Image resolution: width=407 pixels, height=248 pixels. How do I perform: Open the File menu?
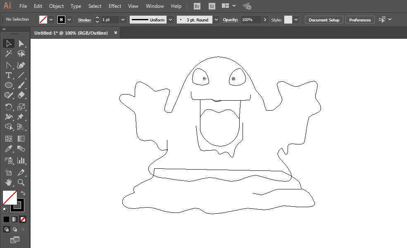(23, 6)
